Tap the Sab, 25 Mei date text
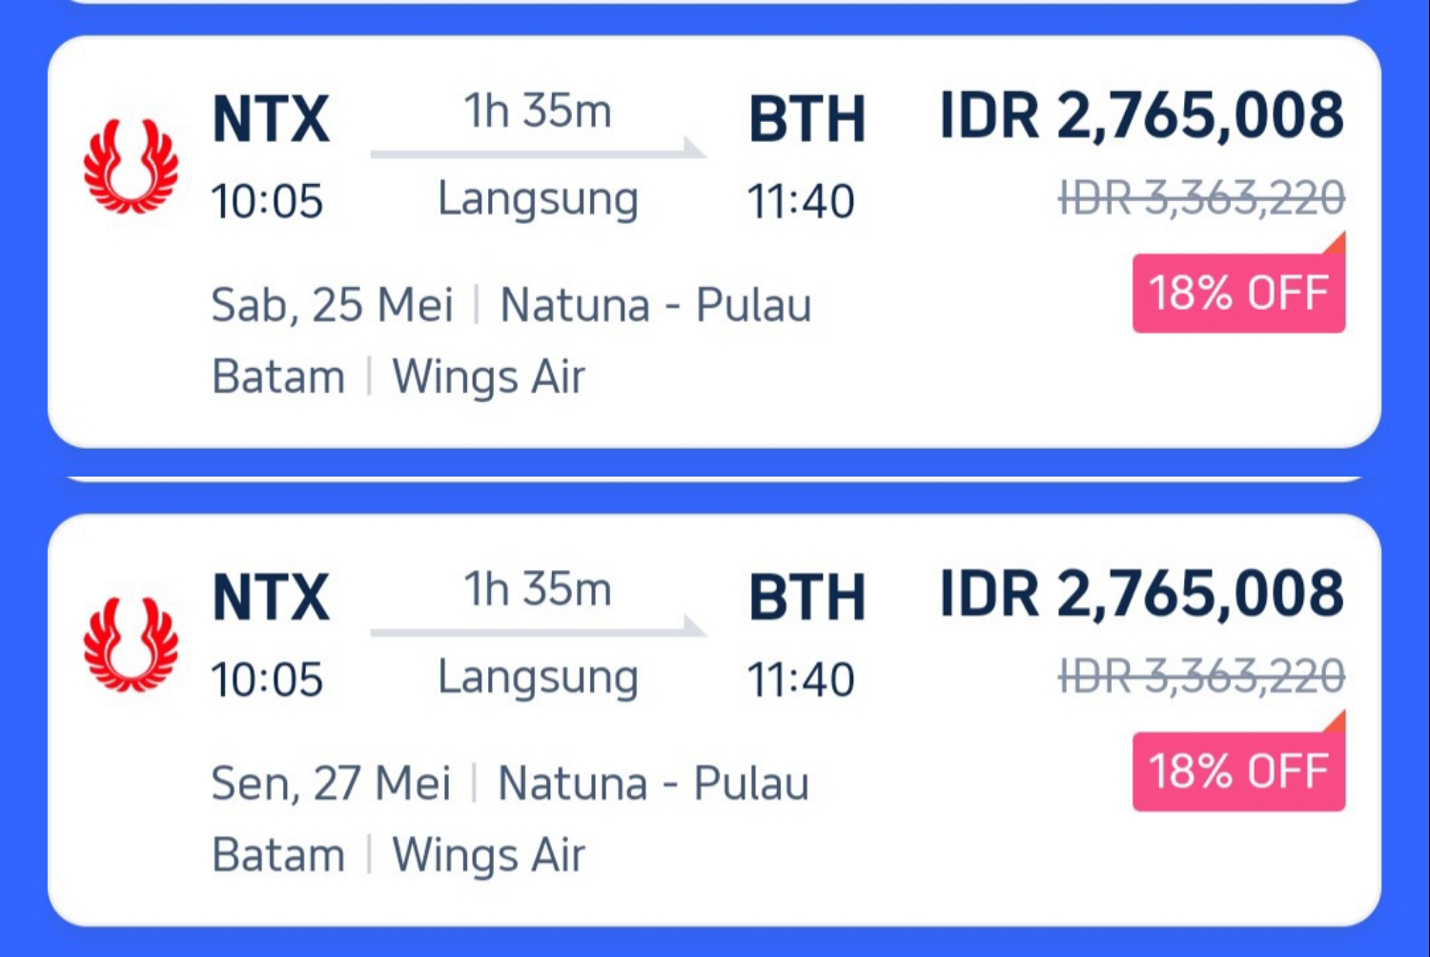 coord(332,306)
